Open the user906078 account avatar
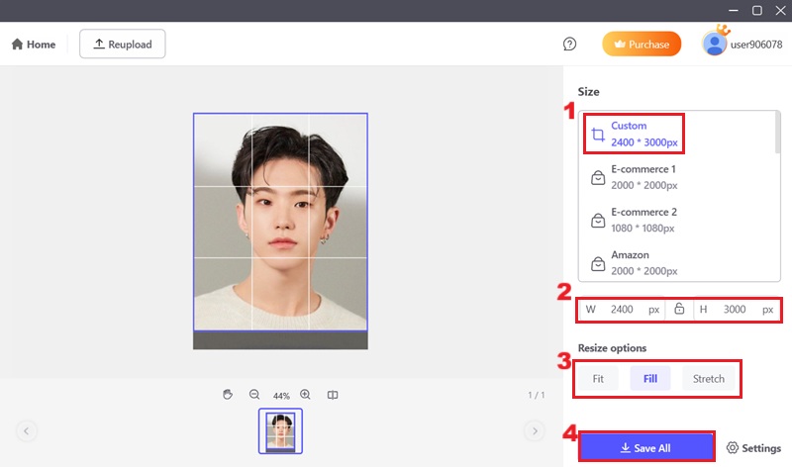The width and height of the screenshot is (792, 467). (714, 44)
